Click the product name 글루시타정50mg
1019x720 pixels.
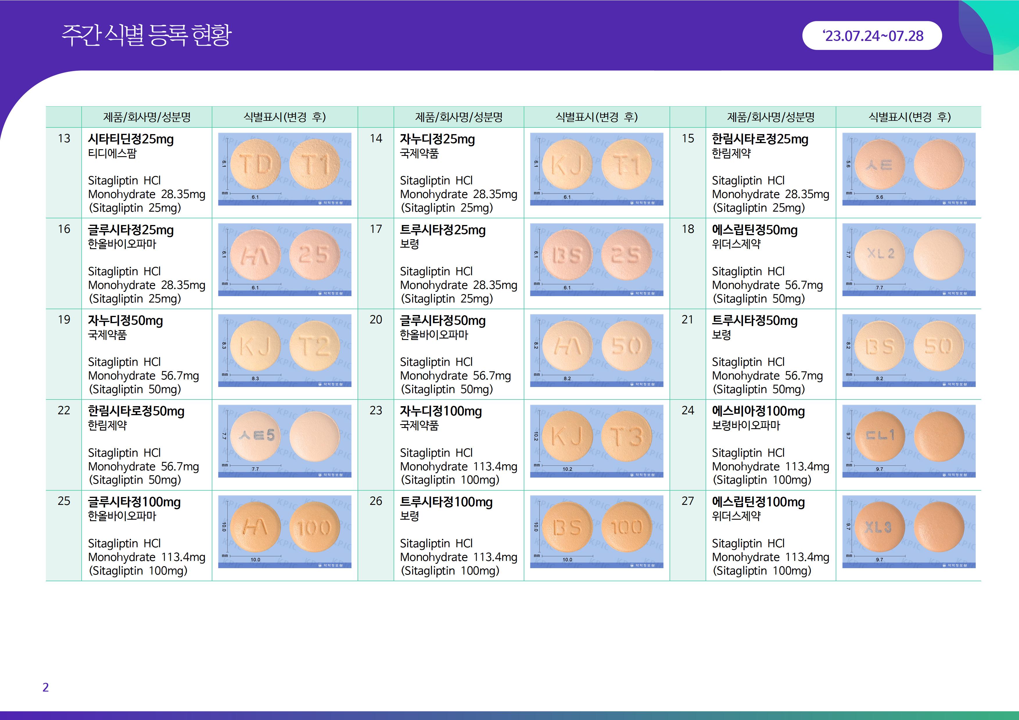442,321
